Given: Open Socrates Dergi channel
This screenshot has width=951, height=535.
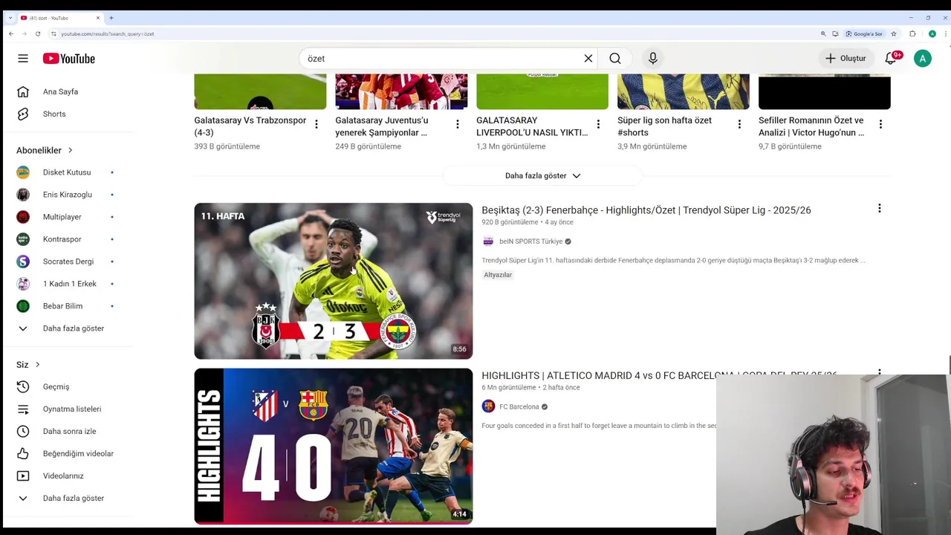Looking at the screenshot, I should click(x=68, y=262).
